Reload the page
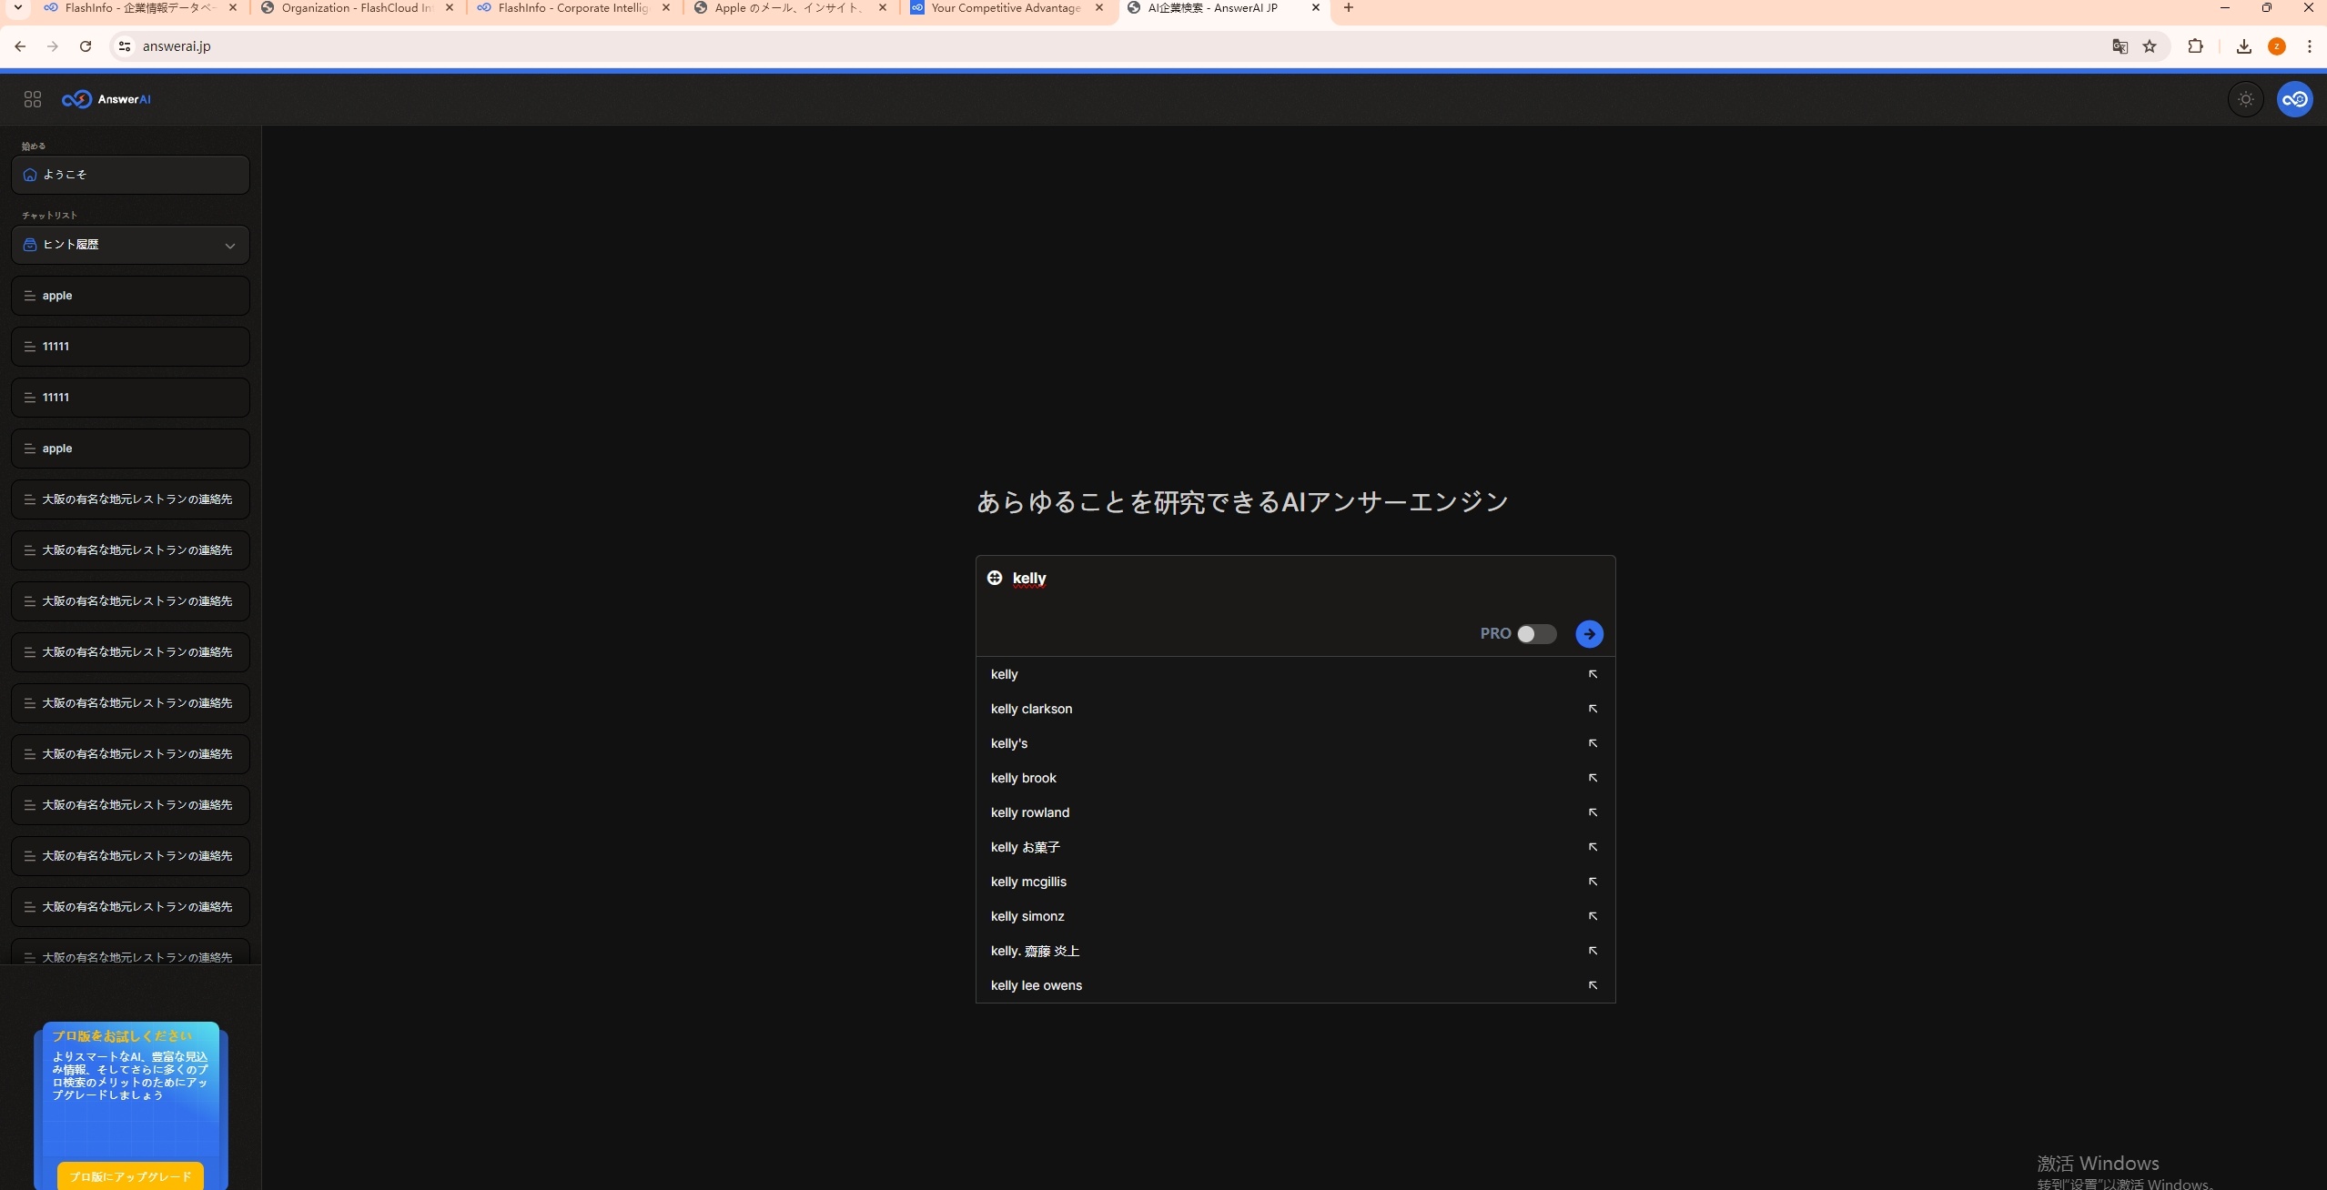Viewport: 2327px width, 1190px height. coord(86,46)
